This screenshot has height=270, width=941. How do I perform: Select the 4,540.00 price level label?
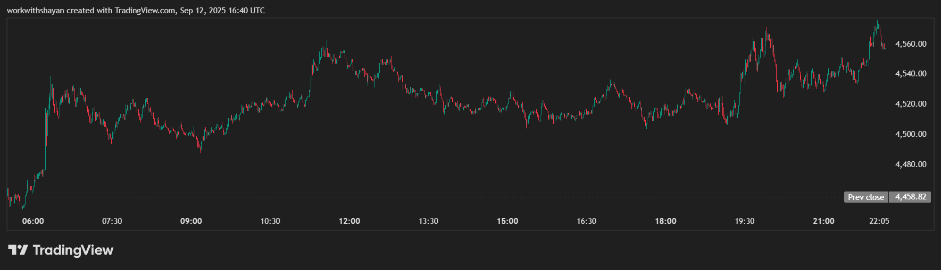[911, 74]
